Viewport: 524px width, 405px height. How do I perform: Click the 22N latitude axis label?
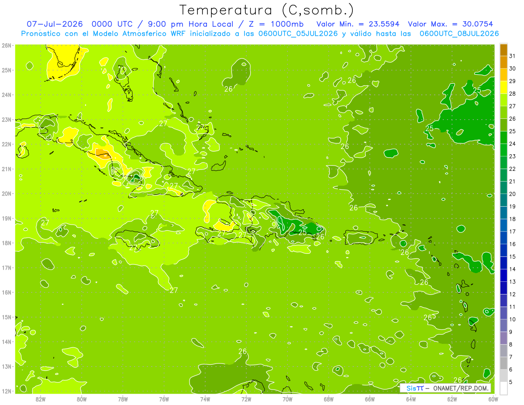coord(6,144)
